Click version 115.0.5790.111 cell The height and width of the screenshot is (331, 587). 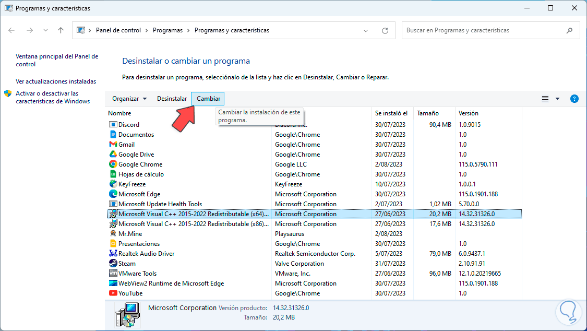[478, 164]
